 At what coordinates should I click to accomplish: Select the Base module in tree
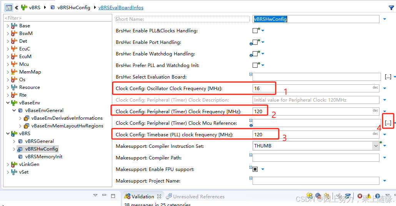(25, 25)
